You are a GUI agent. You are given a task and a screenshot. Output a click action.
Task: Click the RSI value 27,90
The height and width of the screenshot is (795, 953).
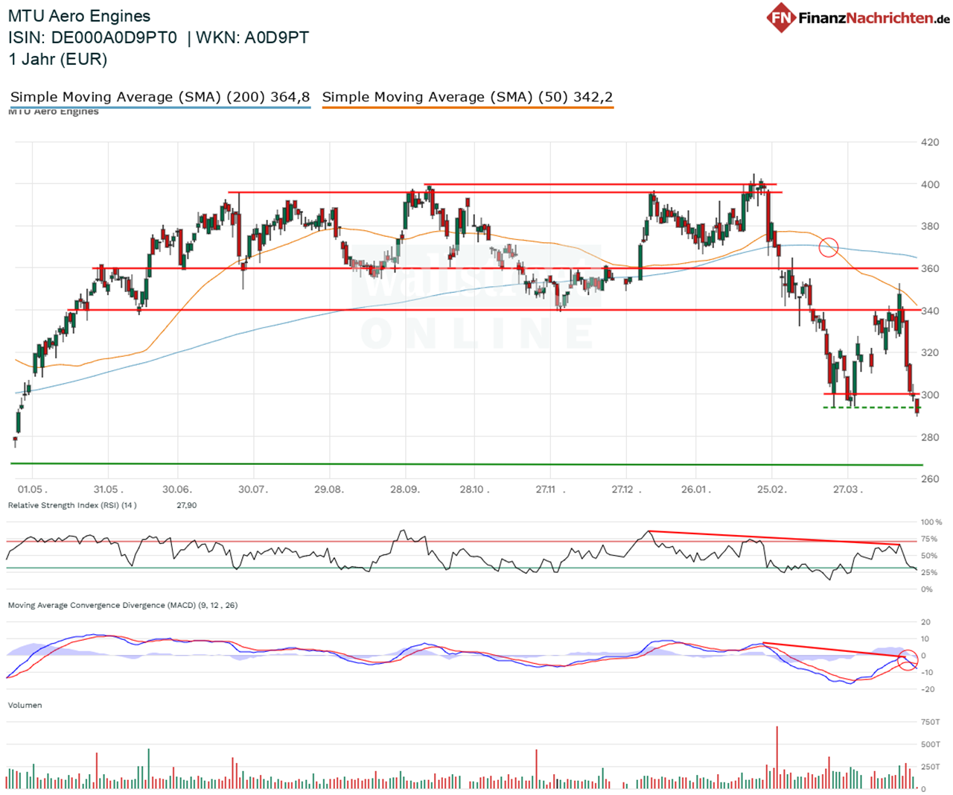coord(186,505)
